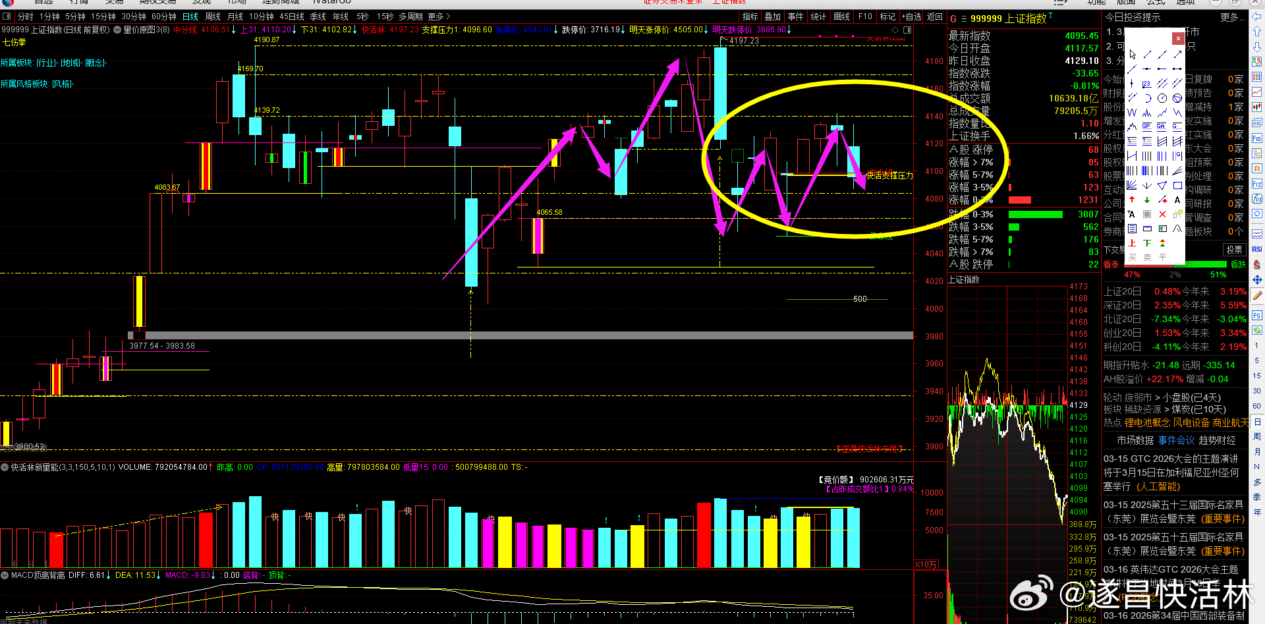Open the F10 sidebar icon
Screen dimensions: 1265x624
pos(1257,138)
